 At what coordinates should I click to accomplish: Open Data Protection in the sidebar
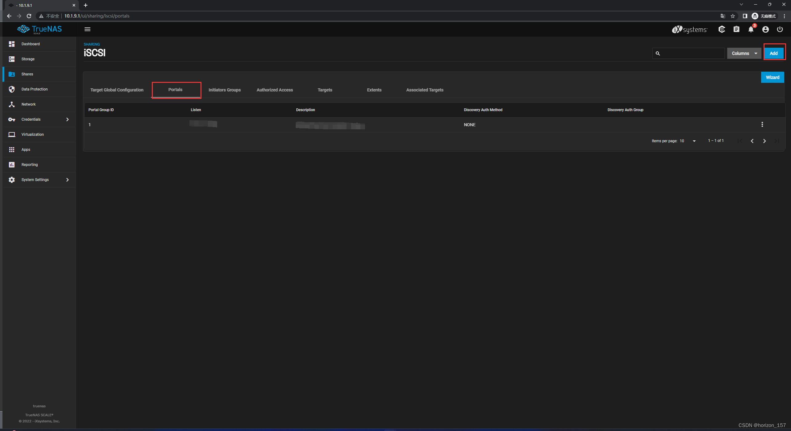[x=34, y=89]
